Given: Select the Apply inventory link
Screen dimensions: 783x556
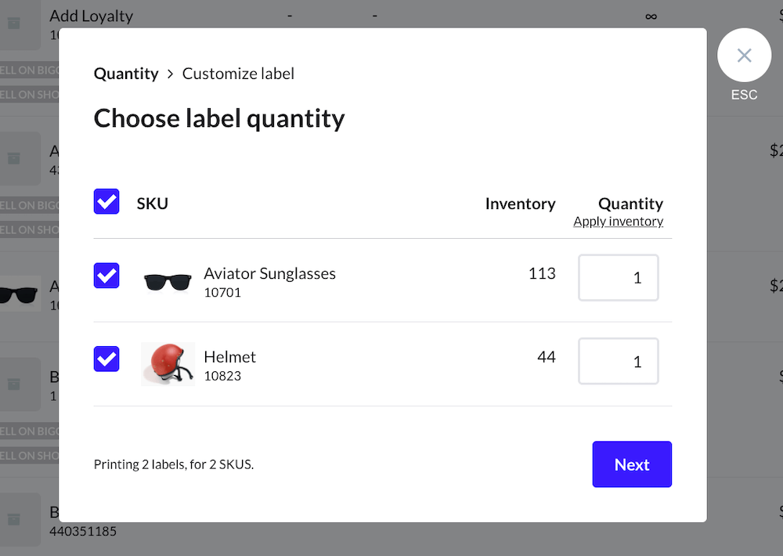Looking at the screenshot, I should pyautogui.click(x=618, y=221).
